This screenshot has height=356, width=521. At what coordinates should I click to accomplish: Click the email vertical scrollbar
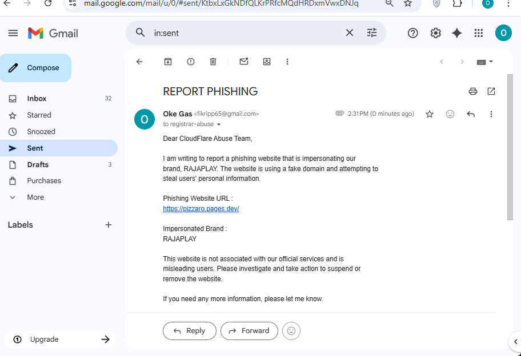510,147
